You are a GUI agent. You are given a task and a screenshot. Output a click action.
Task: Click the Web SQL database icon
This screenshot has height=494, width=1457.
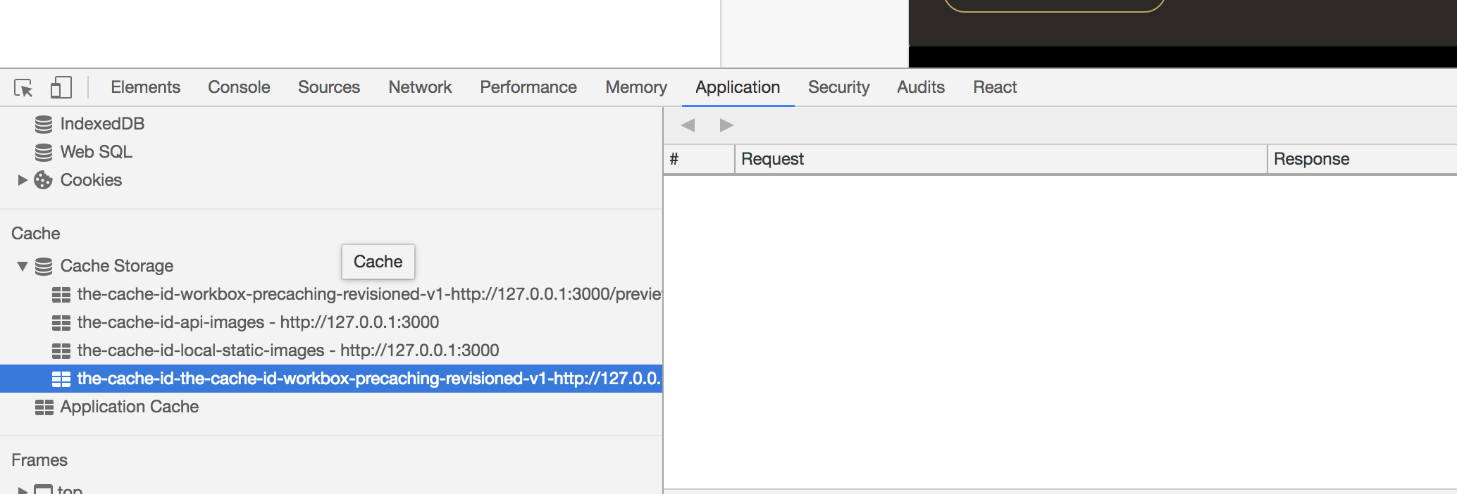[43, 152]
